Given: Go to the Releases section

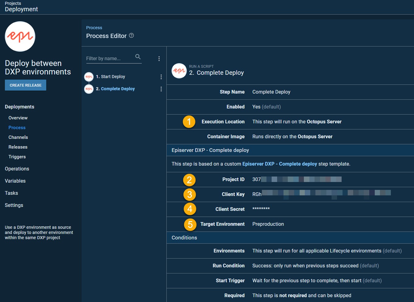Looking at the screenshot, I should coord(18,147).
